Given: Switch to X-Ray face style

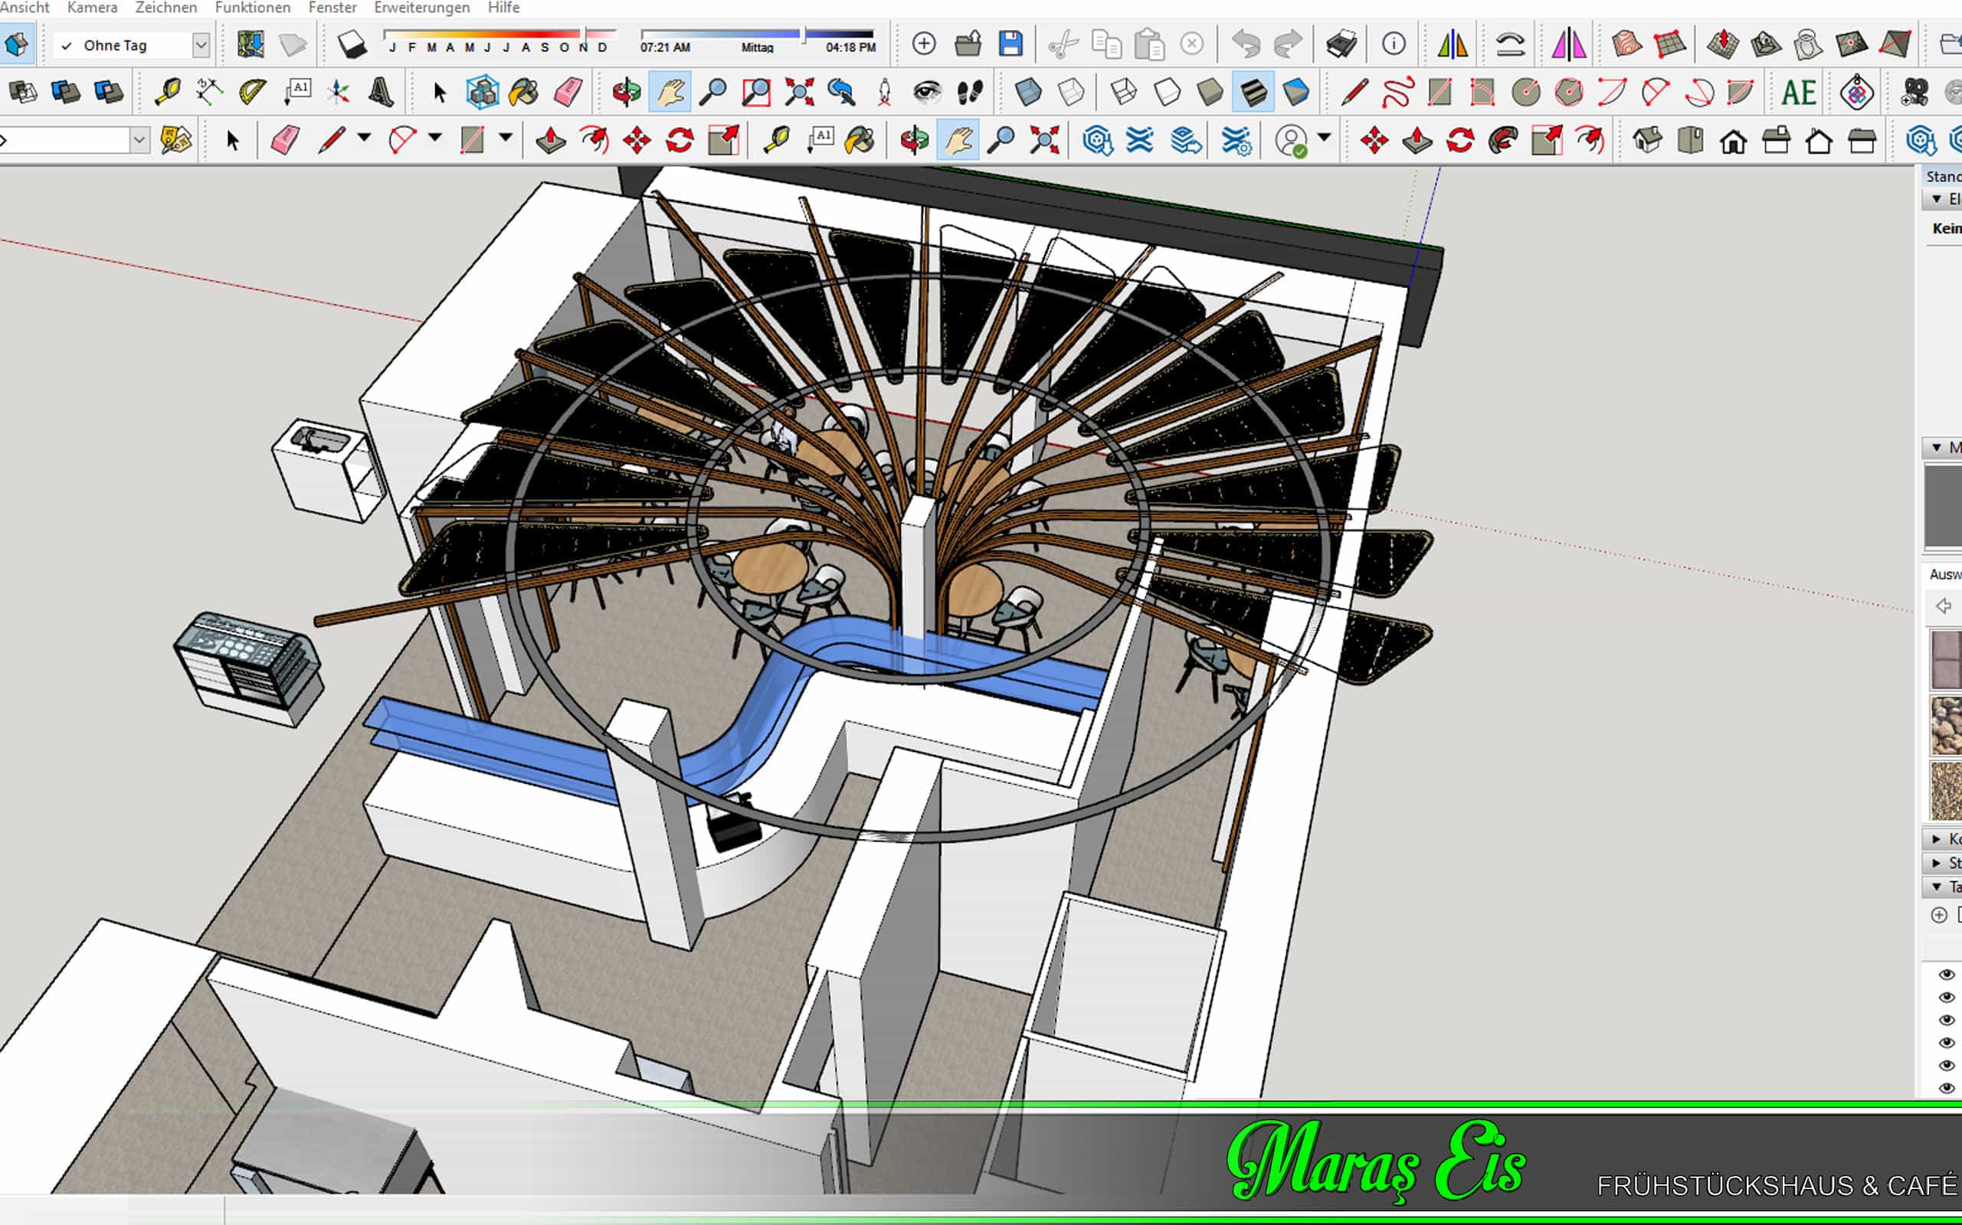Looking at the screenshot, I should (1028, 93).
